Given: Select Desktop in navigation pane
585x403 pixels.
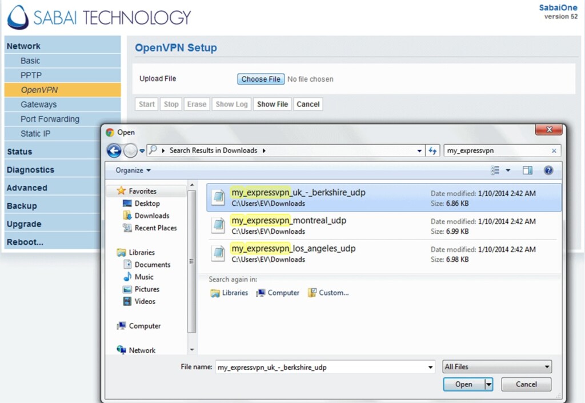Looking at the screenshot, I should click(142, 204).
